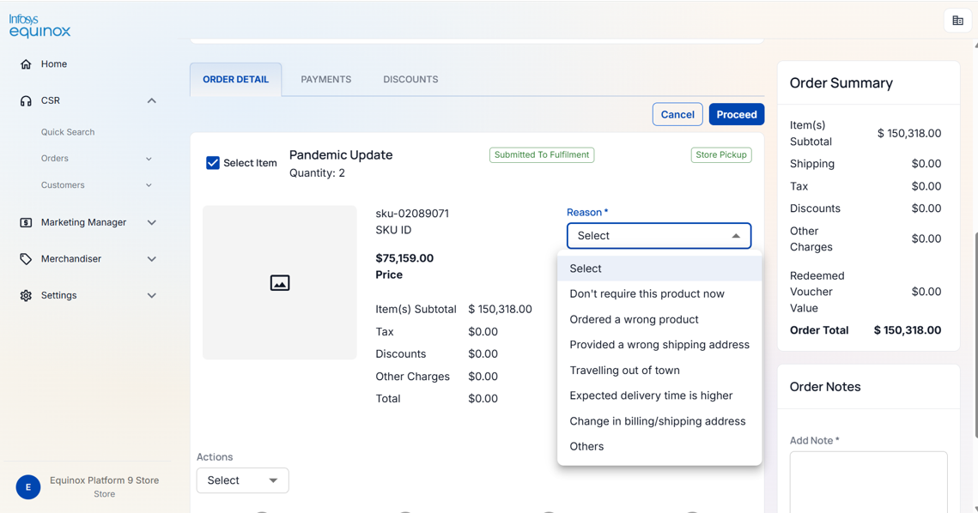Expand the Orders submenu chevron
The width and height of the screenshot is (978, 513).
coord(149,159)
